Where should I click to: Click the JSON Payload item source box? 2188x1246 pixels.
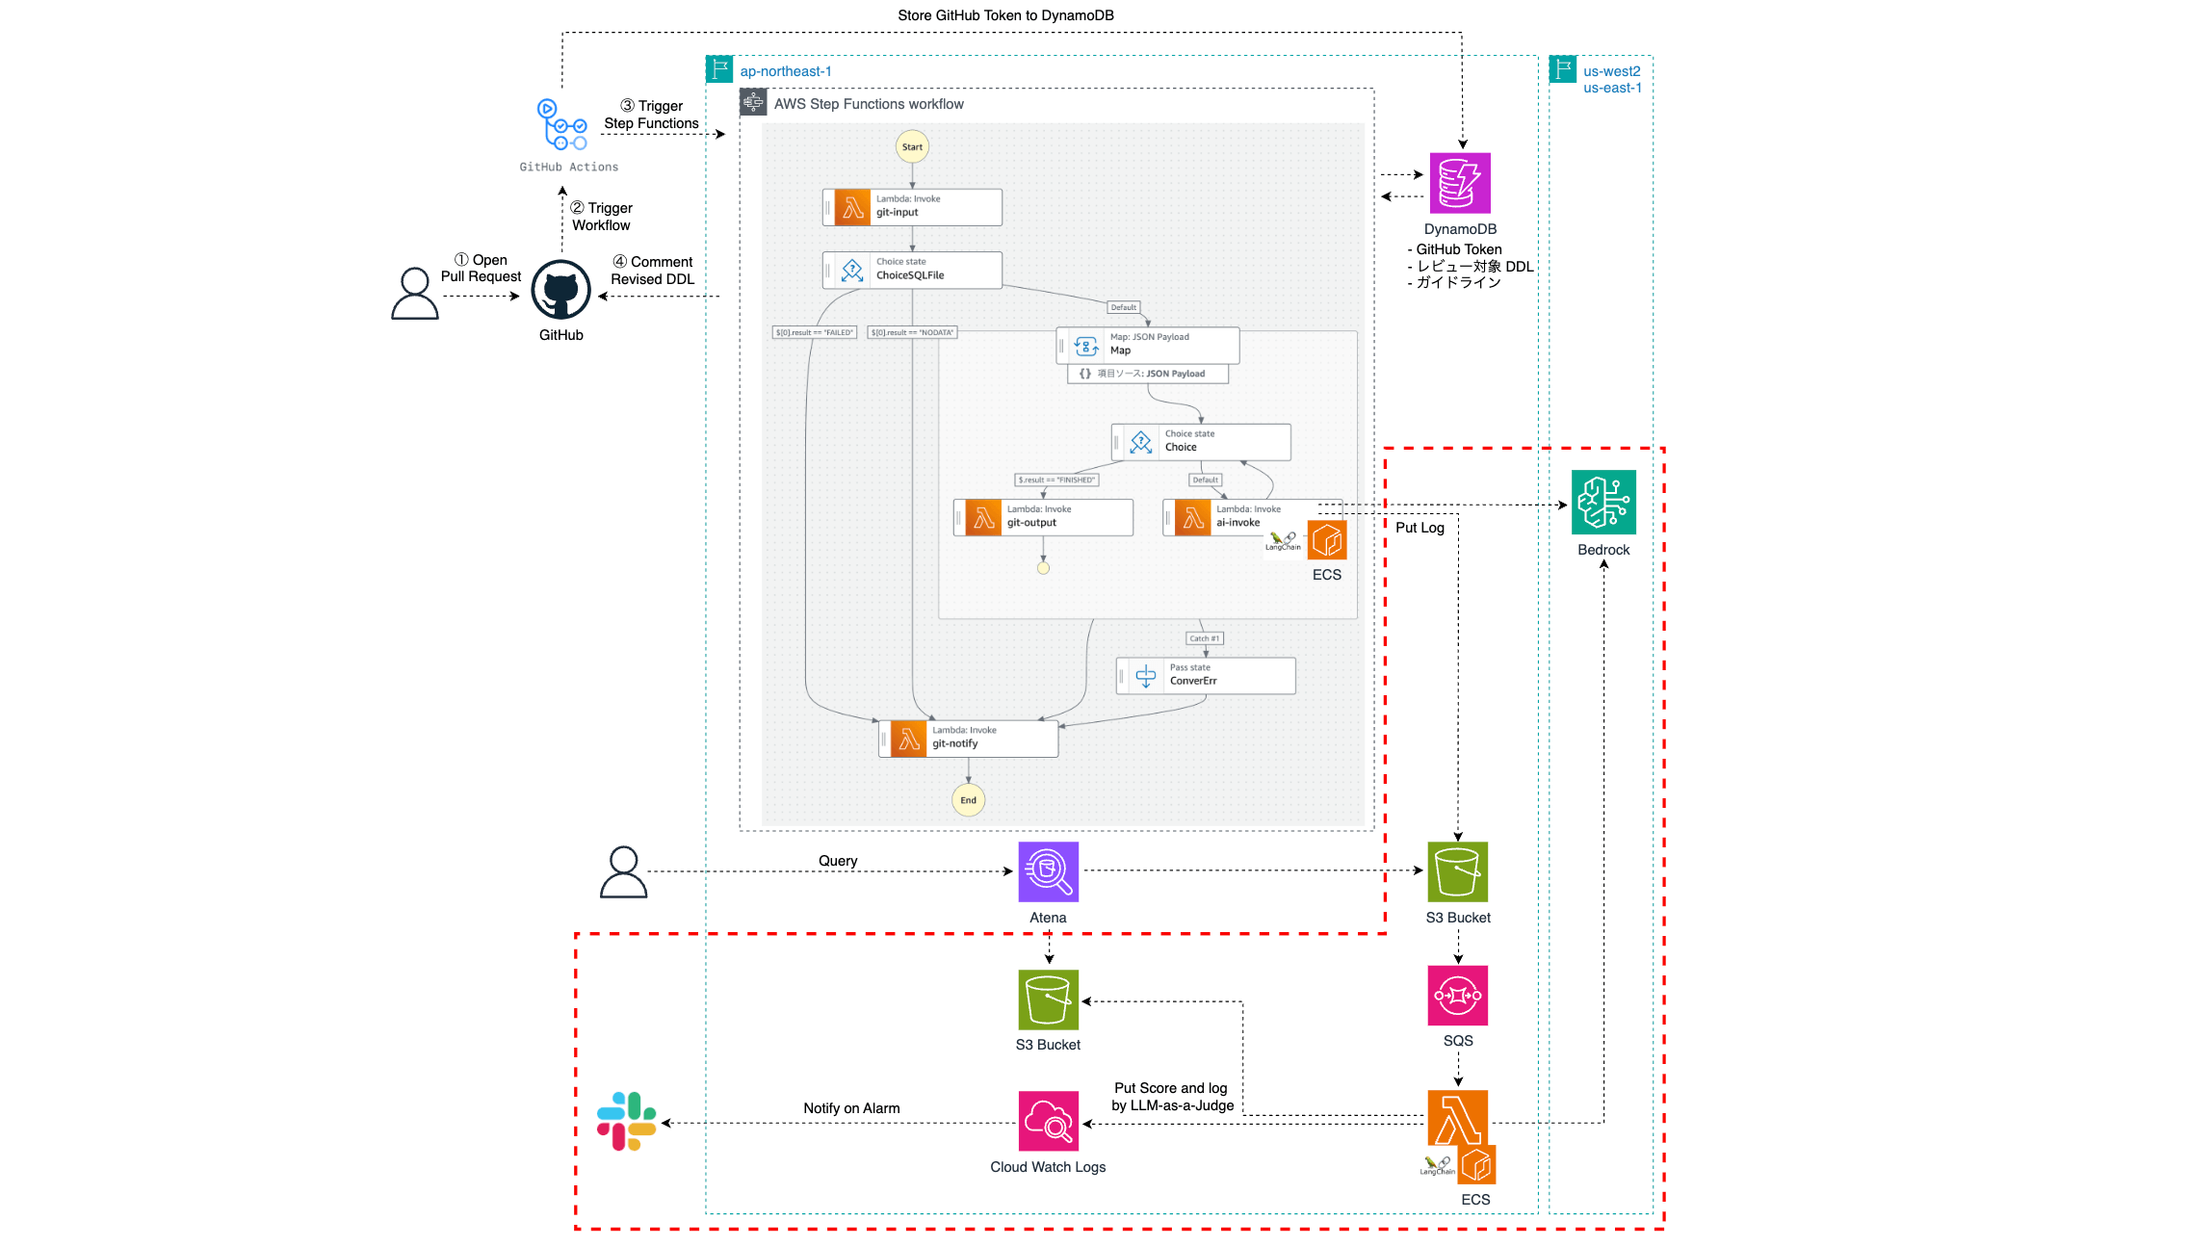pyautogui.click(x=1148, y=374)
